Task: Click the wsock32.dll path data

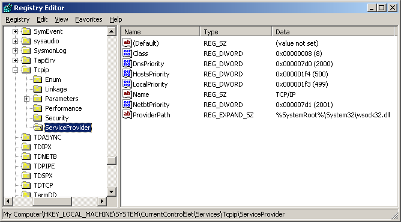Action: point(333,115)
